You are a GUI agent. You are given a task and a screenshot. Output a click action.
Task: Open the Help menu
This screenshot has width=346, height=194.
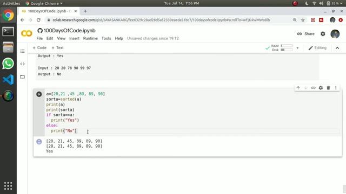(x=119, y=38)
